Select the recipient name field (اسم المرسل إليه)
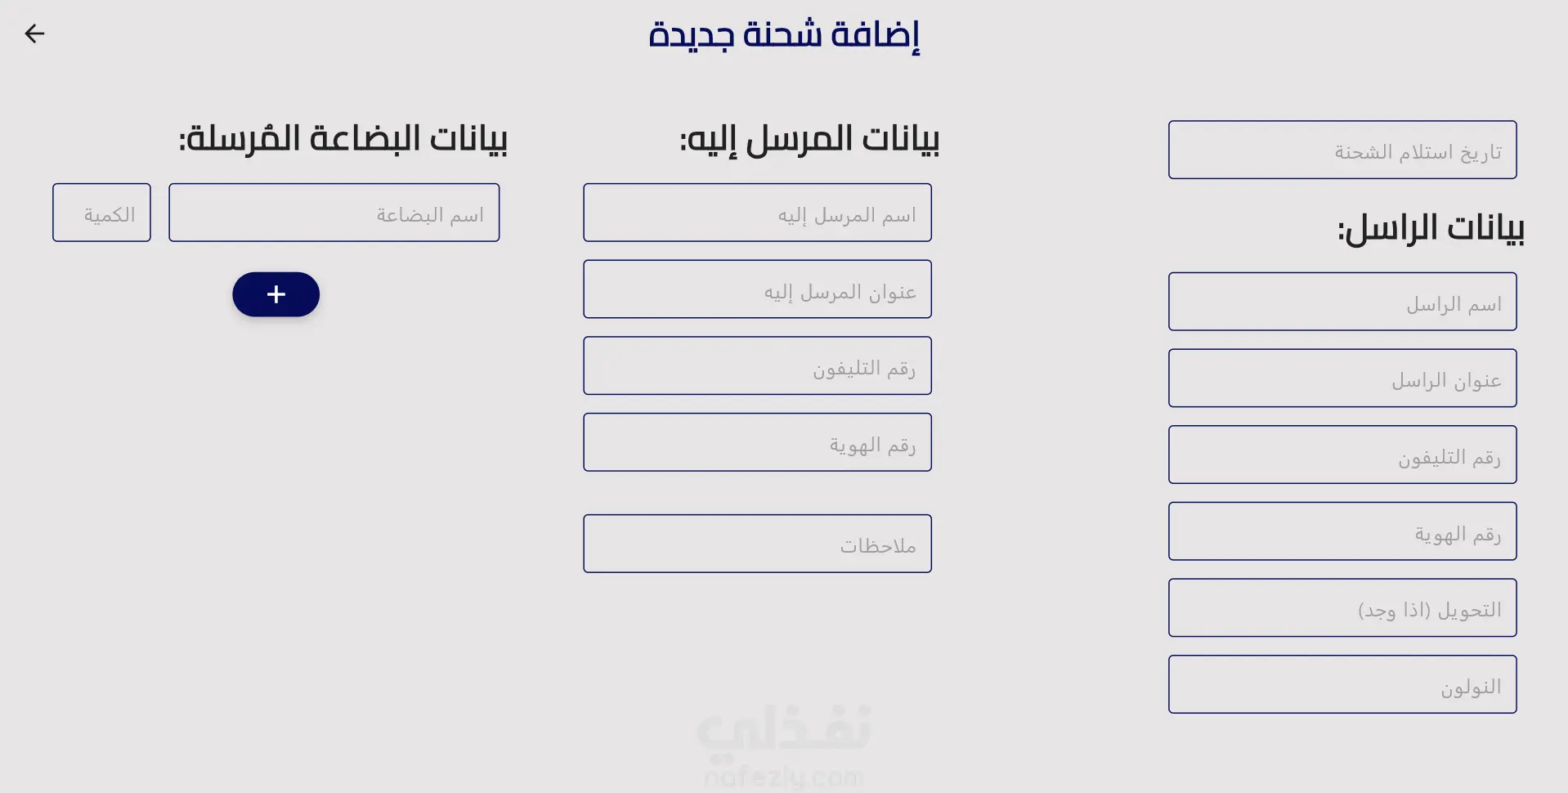Image resolution: width=1568 pixels, height=793 pixels. (757, 213)
